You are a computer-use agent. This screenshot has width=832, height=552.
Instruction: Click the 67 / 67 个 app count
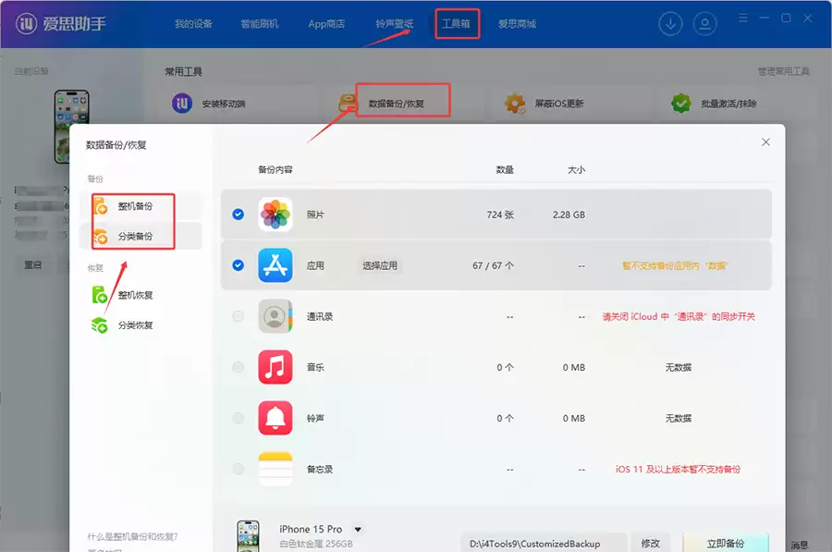pos(493,265)
